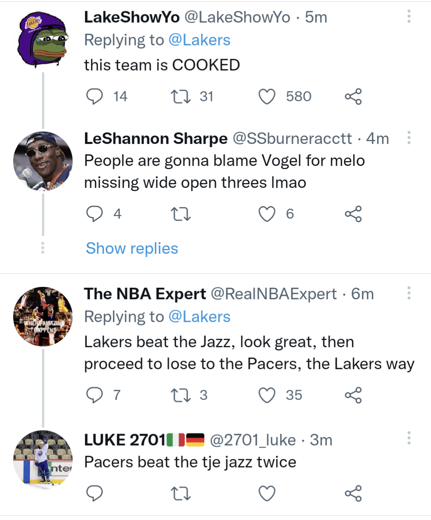Open the reply icon on LakeShowYo's tweet

click(x=95, y=96)
